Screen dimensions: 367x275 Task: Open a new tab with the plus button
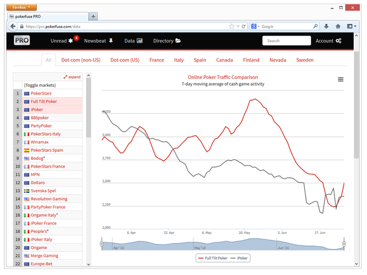(x=93, y=16)
